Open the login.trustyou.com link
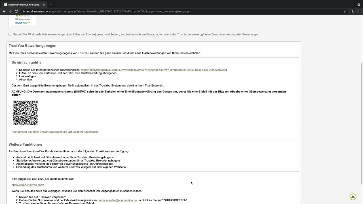 click(28, 185)
